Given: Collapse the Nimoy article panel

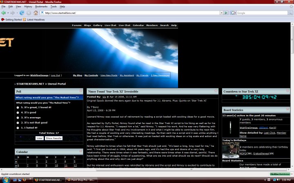Looking at the screenshot, I should [216, 91].
